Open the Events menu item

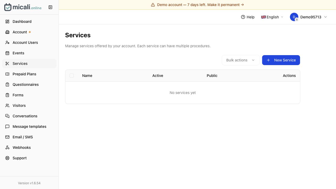29,53
